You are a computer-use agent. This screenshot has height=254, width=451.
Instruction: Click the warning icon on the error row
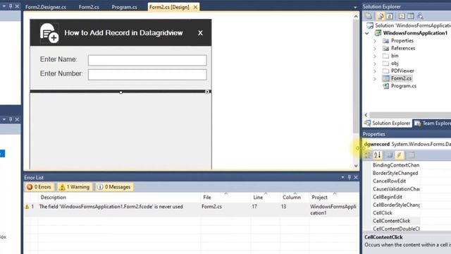coord(27,207)
